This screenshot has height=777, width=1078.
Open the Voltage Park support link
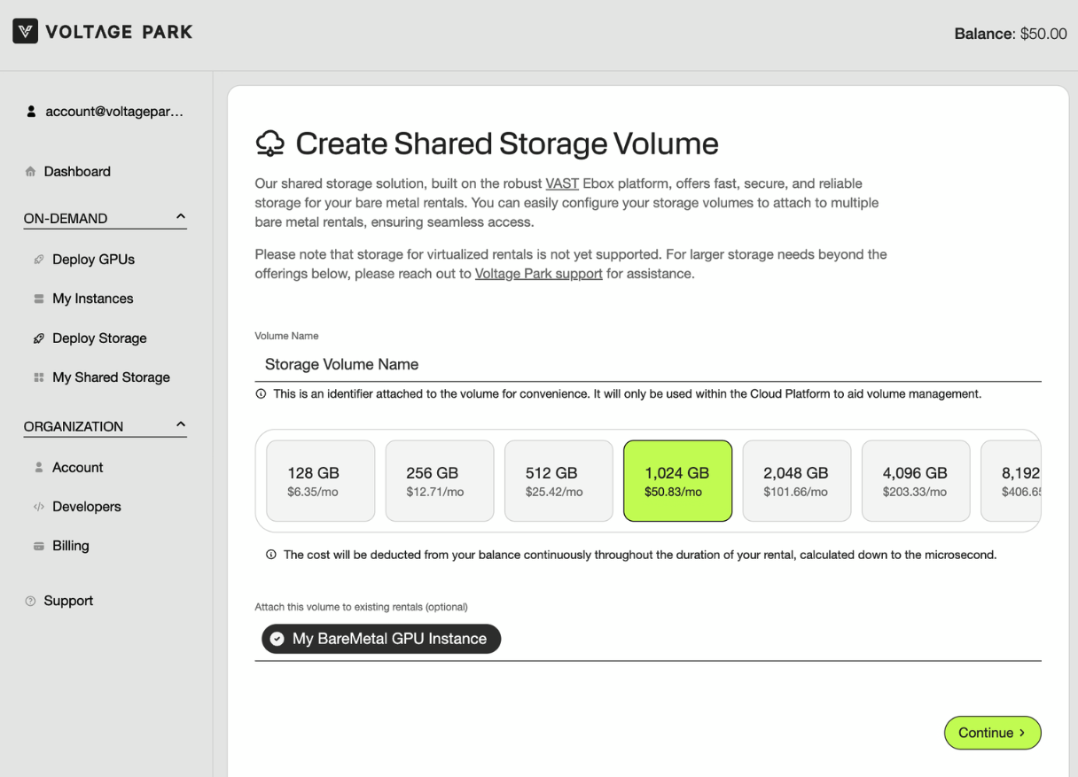pyautogui.click(x=538, y=274)
